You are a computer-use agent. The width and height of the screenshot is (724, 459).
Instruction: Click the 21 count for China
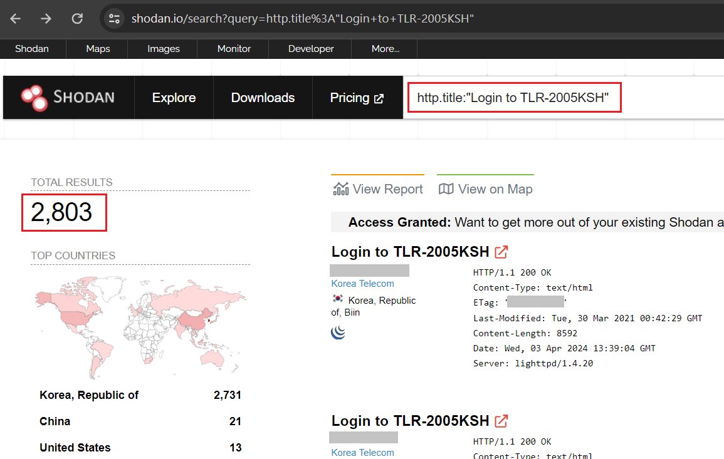[235, 421]
